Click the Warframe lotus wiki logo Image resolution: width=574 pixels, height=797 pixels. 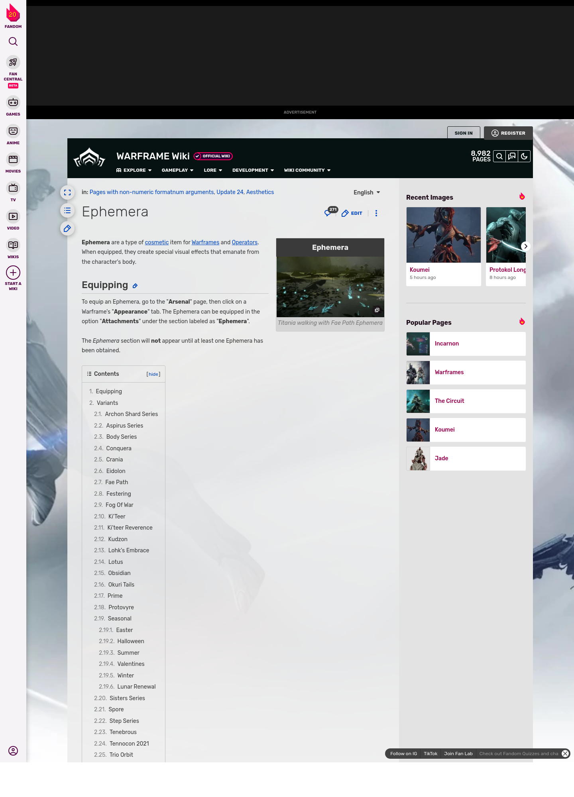pyautogui.click(x=89, y=157)
